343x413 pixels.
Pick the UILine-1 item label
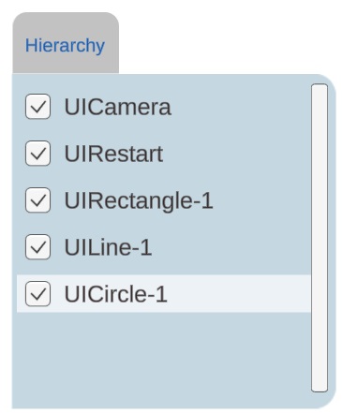108,247
